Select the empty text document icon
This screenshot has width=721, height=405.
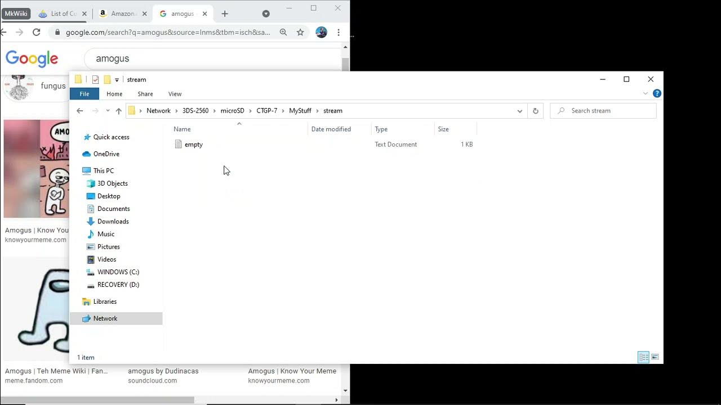pyautogui.click(x=179, y=145)
